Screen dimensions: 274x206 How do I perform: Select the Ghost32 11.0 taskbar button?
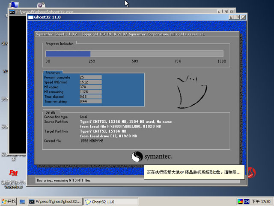tap(111, 202)
